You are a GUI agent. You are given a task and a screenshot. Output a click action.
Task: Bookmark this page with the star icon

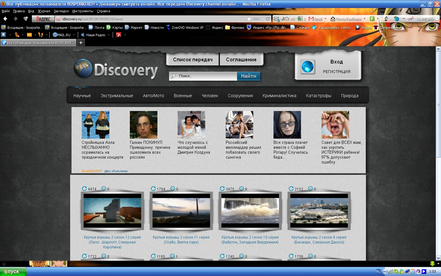(249, 19)
